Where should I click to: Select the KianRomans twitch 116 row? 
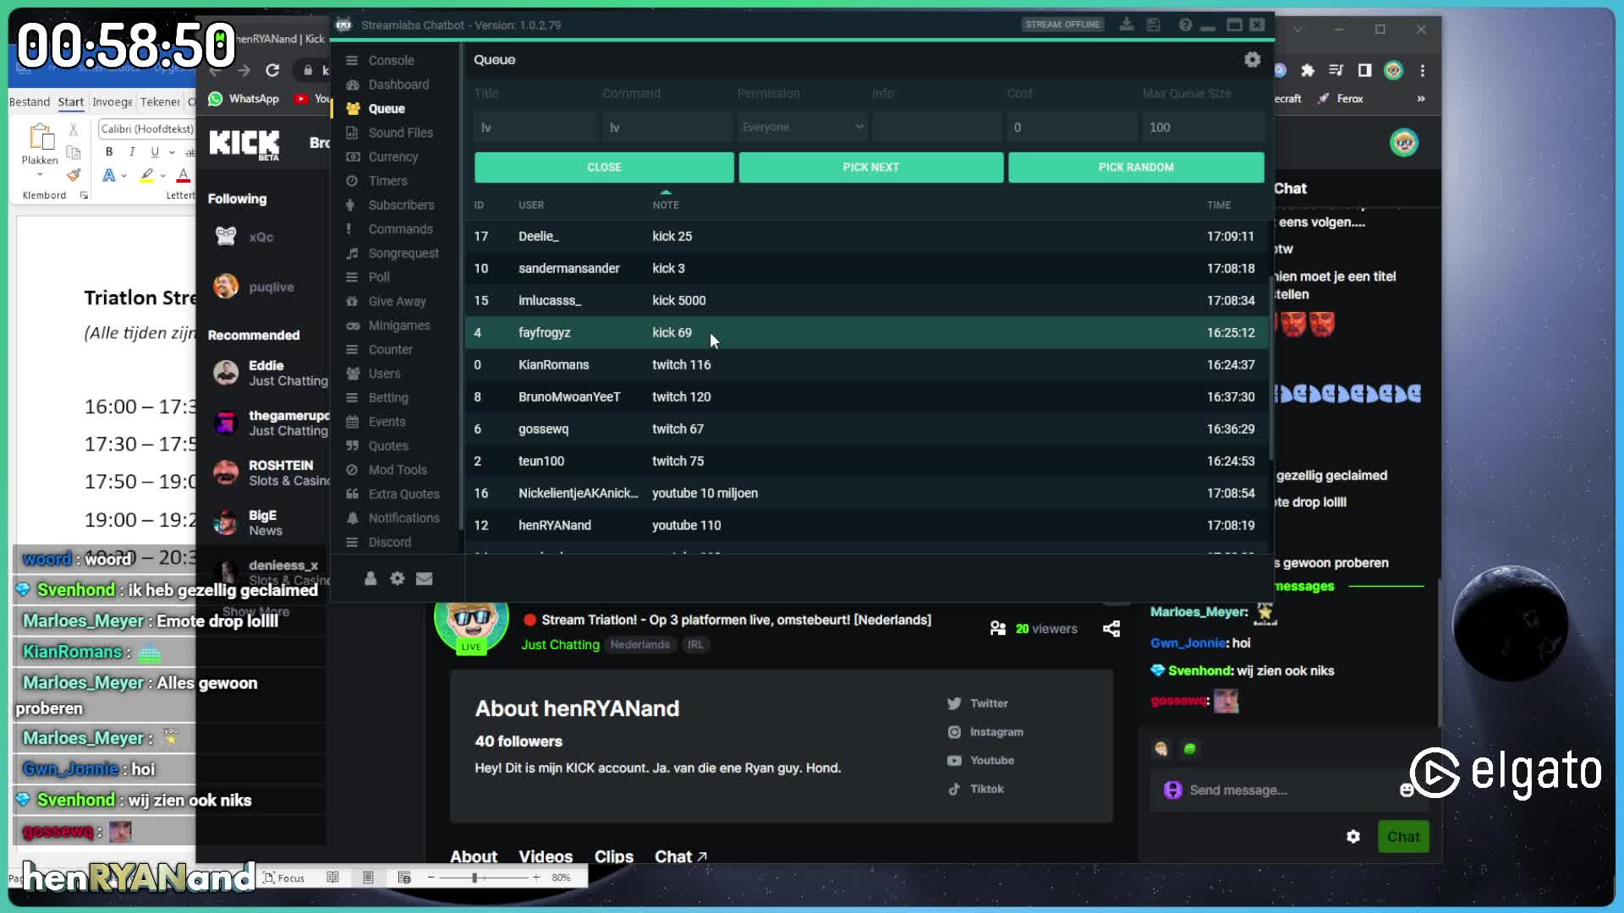pos(866,364)
